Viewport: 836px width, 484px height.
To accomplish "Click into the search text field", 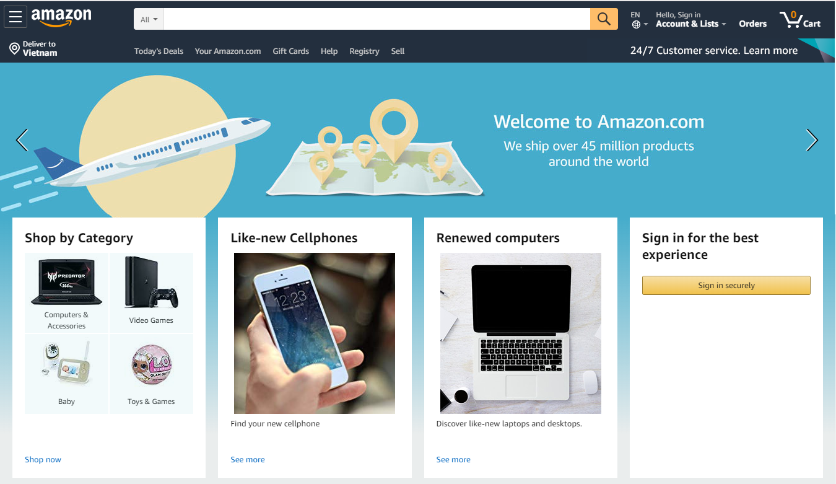I will point(377,19).
